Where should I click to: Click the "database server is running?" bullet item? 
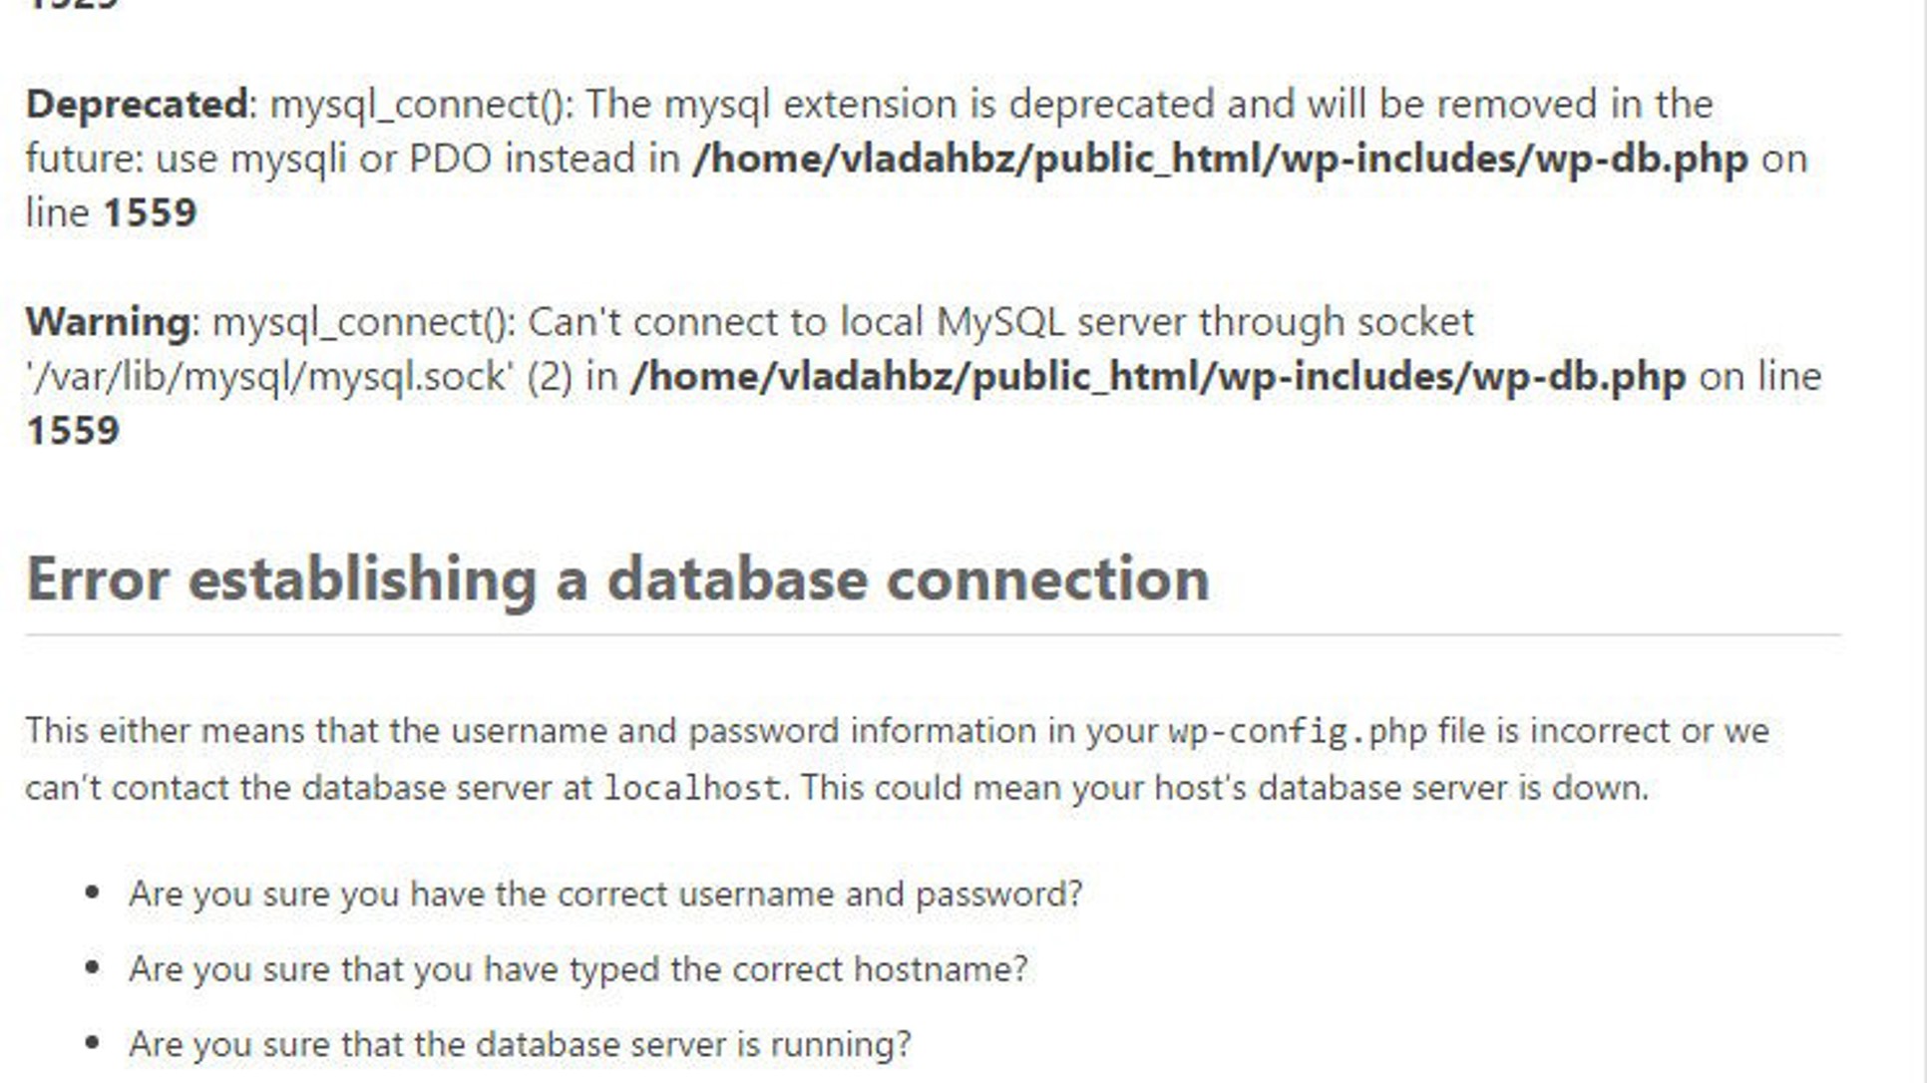pos(520,1044)
